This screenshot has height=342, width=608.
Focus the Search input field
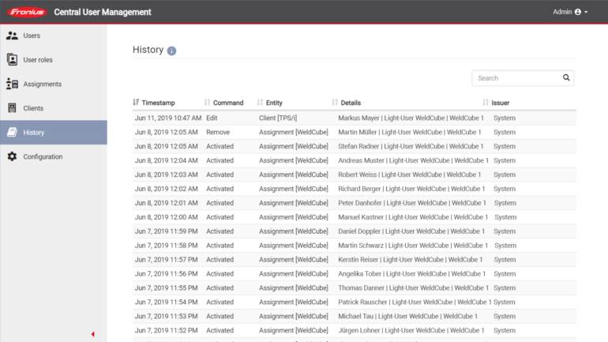pyautogui.click(x=516, y=78)
